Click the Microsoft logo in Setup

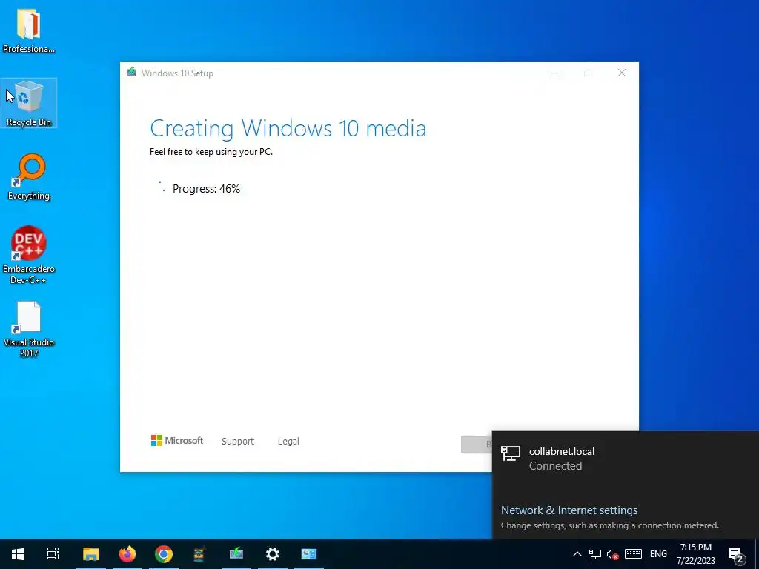[x=177, y=441]
